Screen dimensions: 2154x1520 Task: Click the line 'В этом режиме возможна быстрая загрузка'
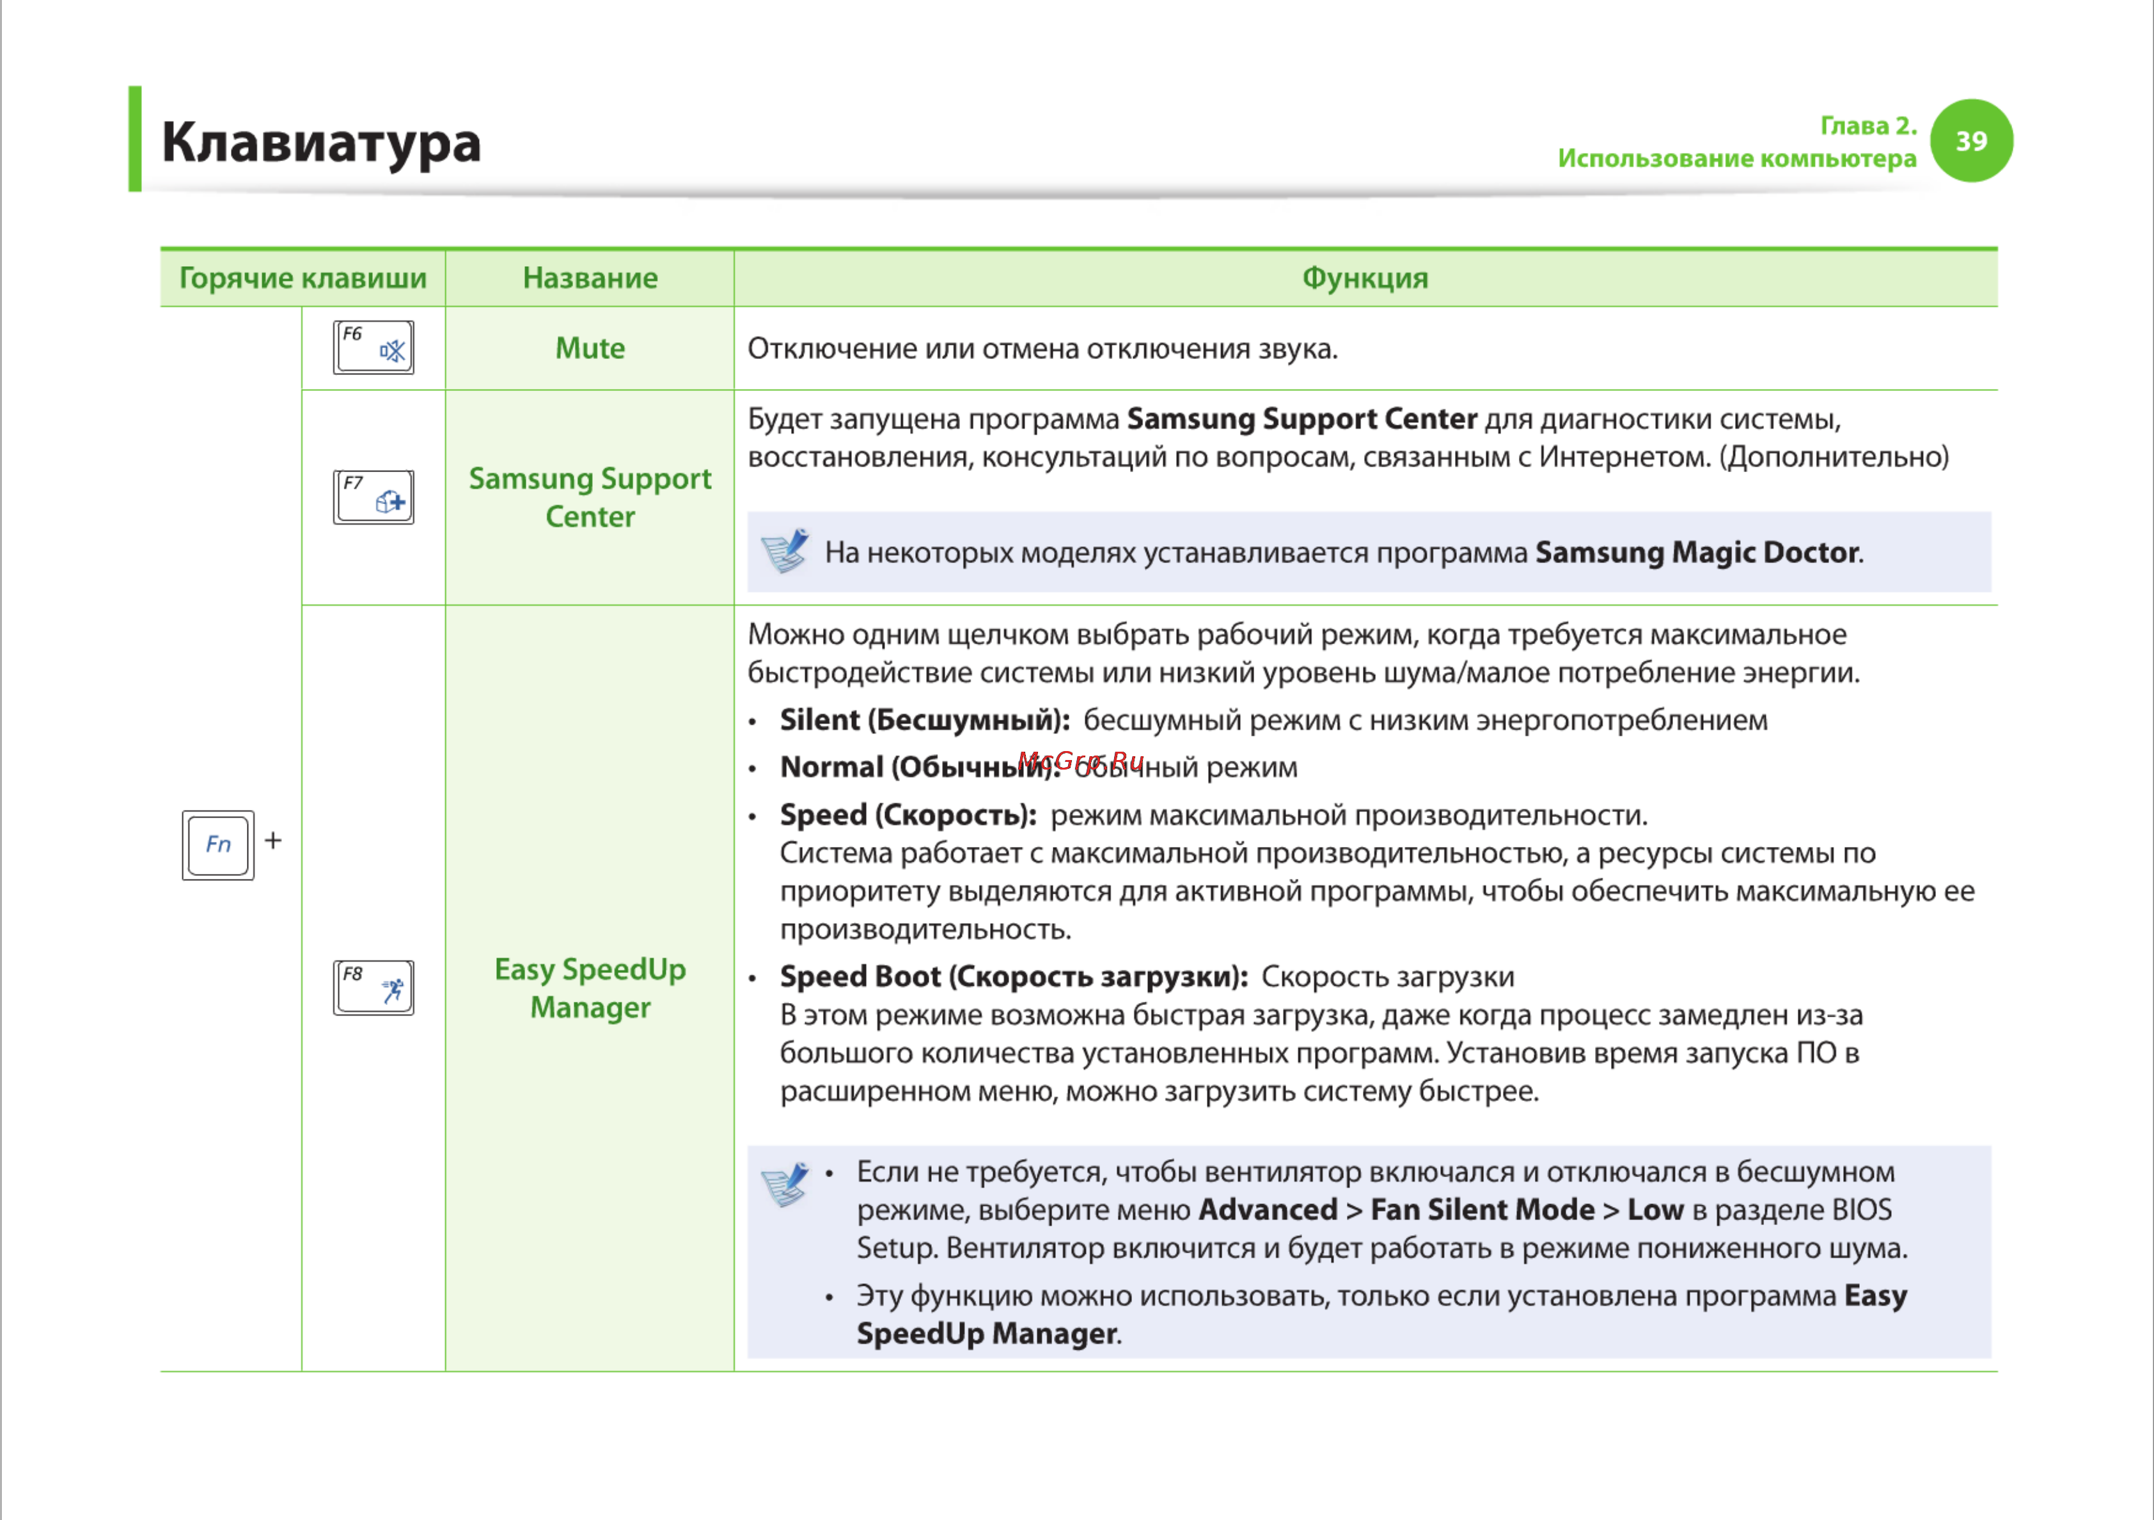pyautogui.click(x=1322, y=1015)
